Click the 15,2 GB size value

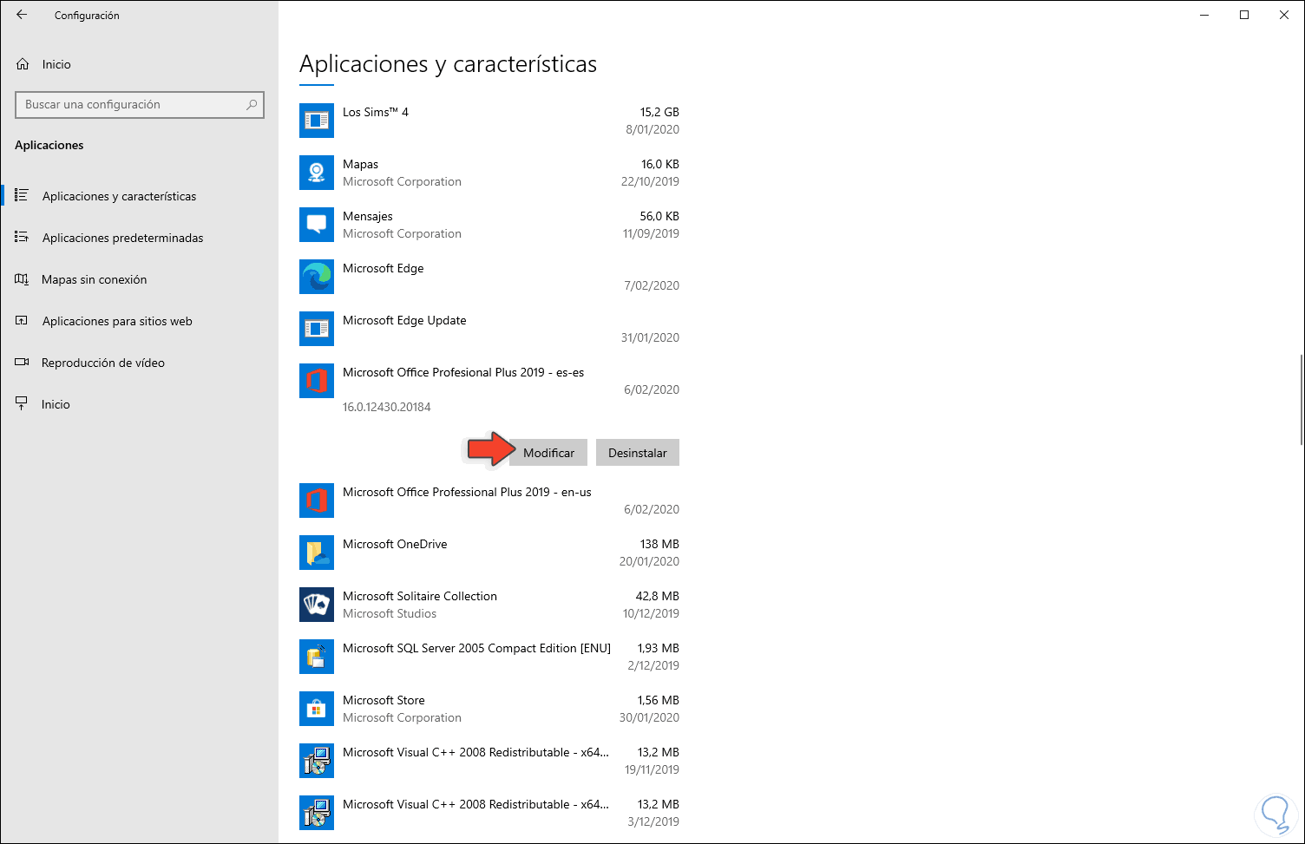pos(659,112)
